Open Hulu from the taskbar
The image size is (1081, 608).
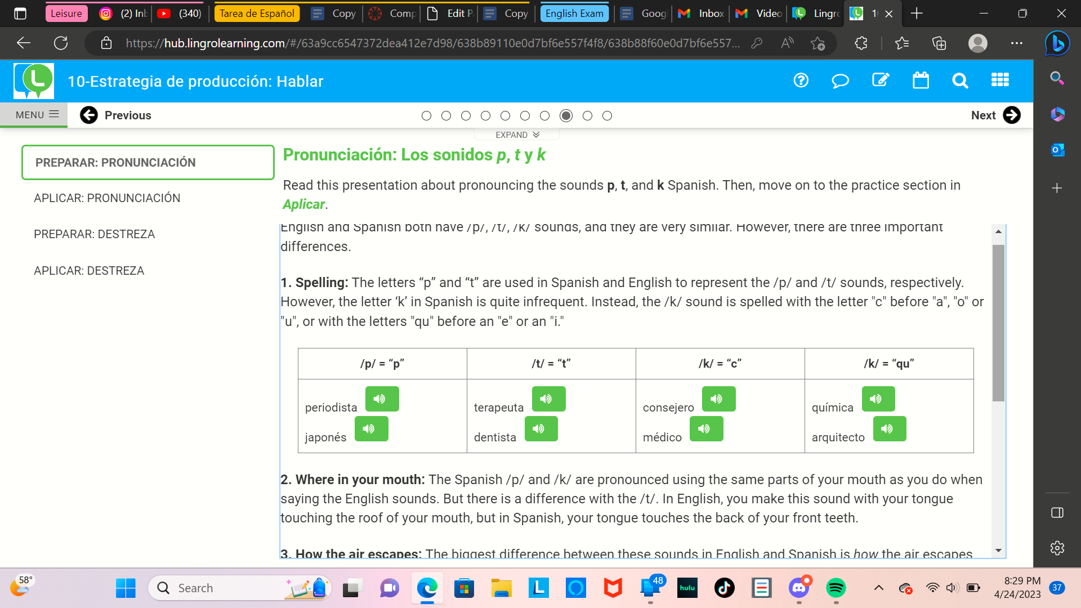687,588
